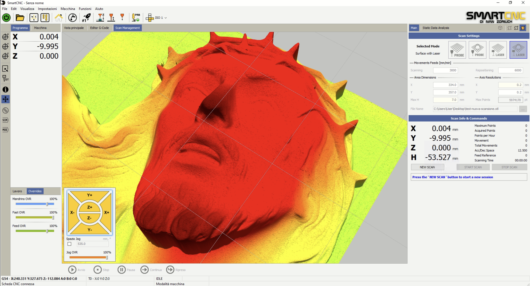This screenshot has height=286, width=530.
Task: Click the NEW SCAN button
Action: click(427, 167)
